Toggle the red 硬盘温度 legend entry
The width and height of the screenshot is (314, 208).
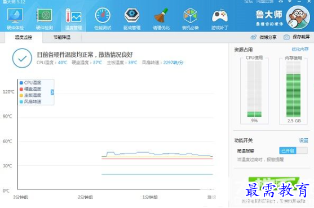(x=30, y=89)
